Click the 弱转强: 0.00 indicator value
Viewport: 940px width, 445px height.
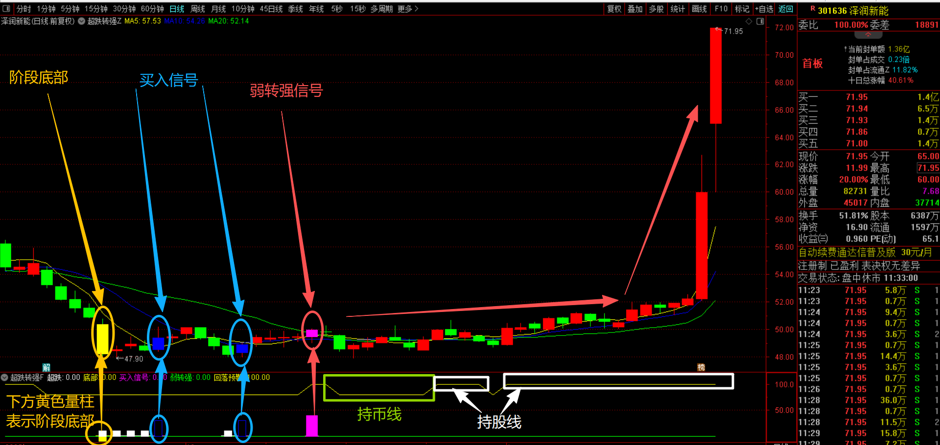[x=190, y=378]
